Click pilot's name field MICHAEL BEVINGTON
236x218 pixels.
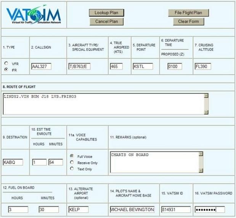132,210
